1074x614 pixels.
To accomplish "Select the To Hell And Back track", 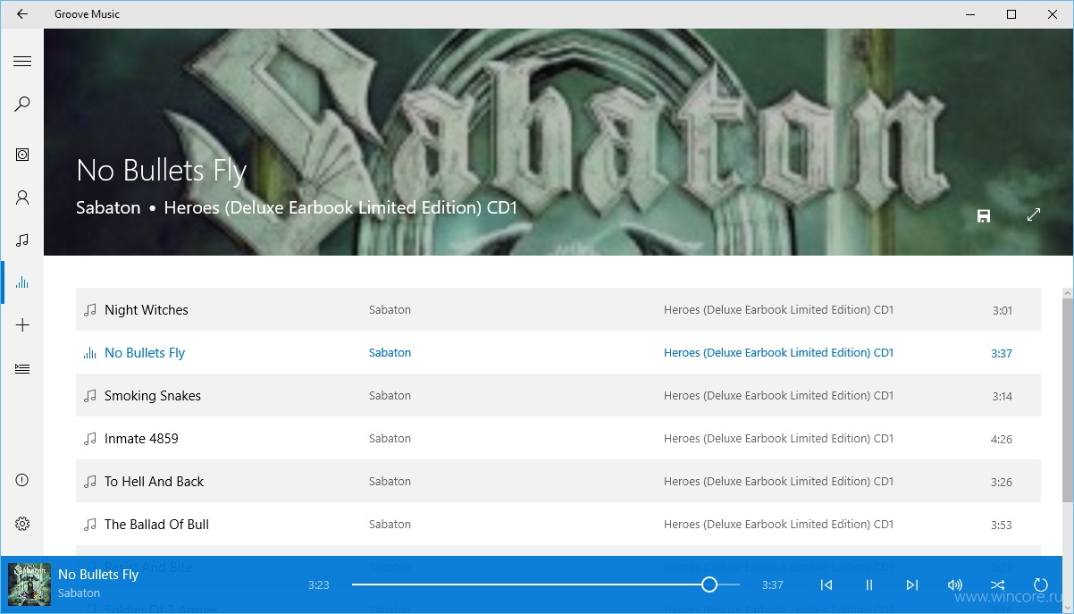I will [x=558, y=482].
